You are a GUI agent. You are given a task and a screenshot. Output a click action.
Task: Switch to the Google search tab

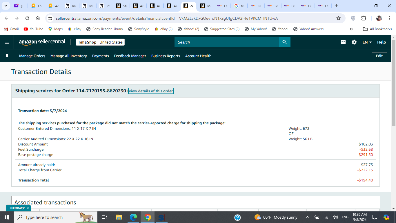click(239, 6)
